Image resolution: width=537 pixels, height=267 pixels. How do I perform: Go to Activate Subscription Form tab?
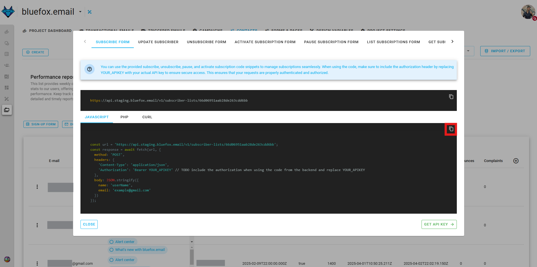click(265, 42)
